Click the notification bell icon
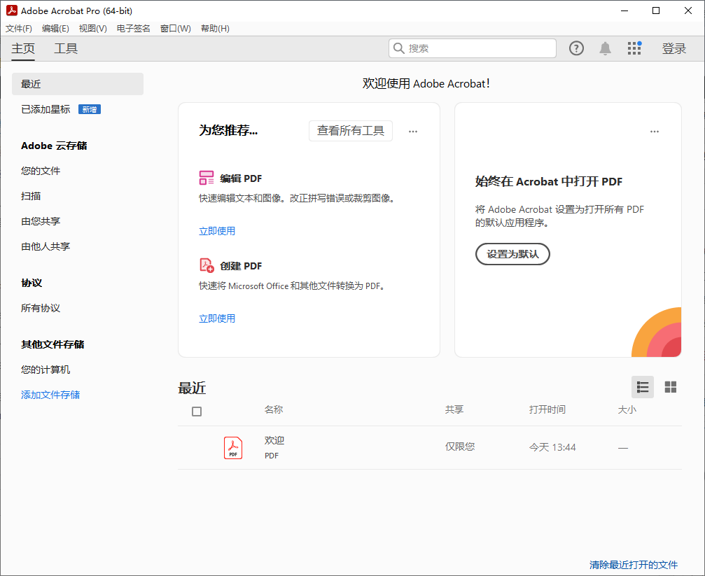This screenshot has width=705, height=576. pyautogui.click(x=605, y=48)
